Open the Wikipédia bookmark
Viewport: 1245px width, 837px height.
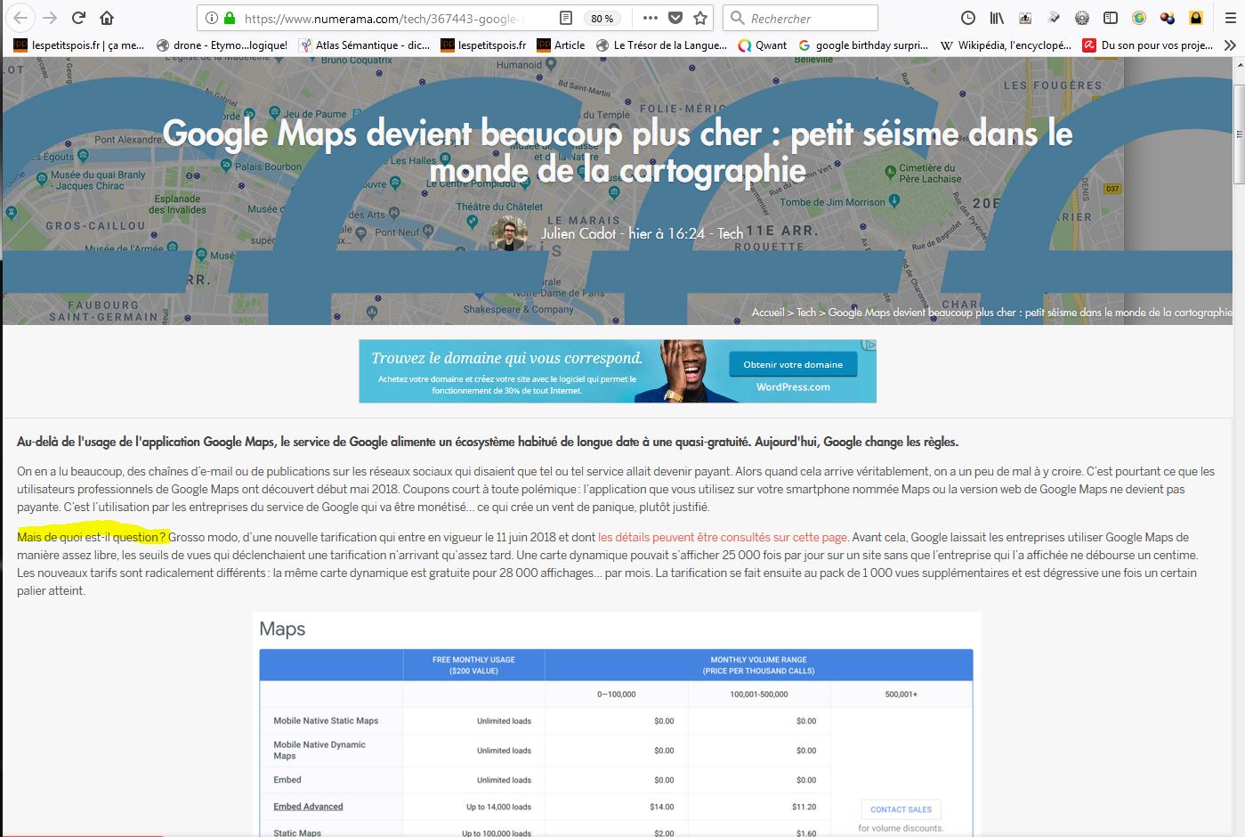[x=1006, y=45]
